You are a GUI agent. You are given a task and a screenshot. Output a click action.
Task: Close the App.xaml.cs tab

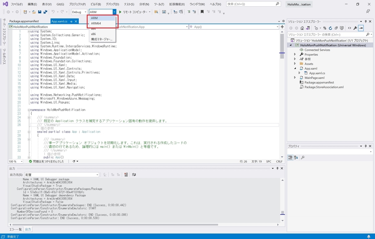76,22
